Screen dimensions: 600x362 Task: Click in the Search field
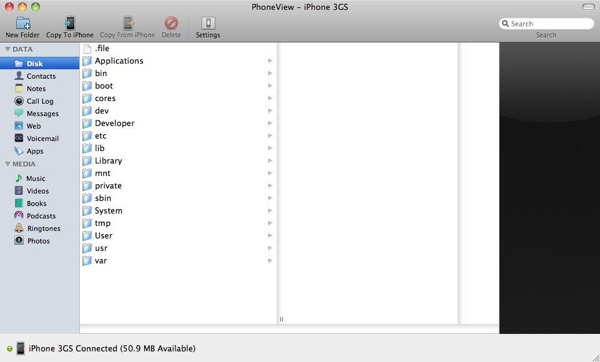pos(546,24)
